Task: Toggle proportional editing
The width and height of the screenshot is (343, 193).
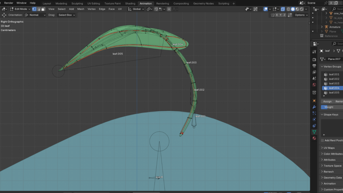Action: point(169,9)
